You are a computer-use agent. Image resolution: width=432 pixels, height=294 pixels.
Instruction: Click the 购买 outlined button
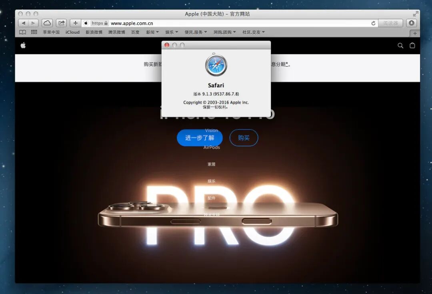click(x=244, y=138)
